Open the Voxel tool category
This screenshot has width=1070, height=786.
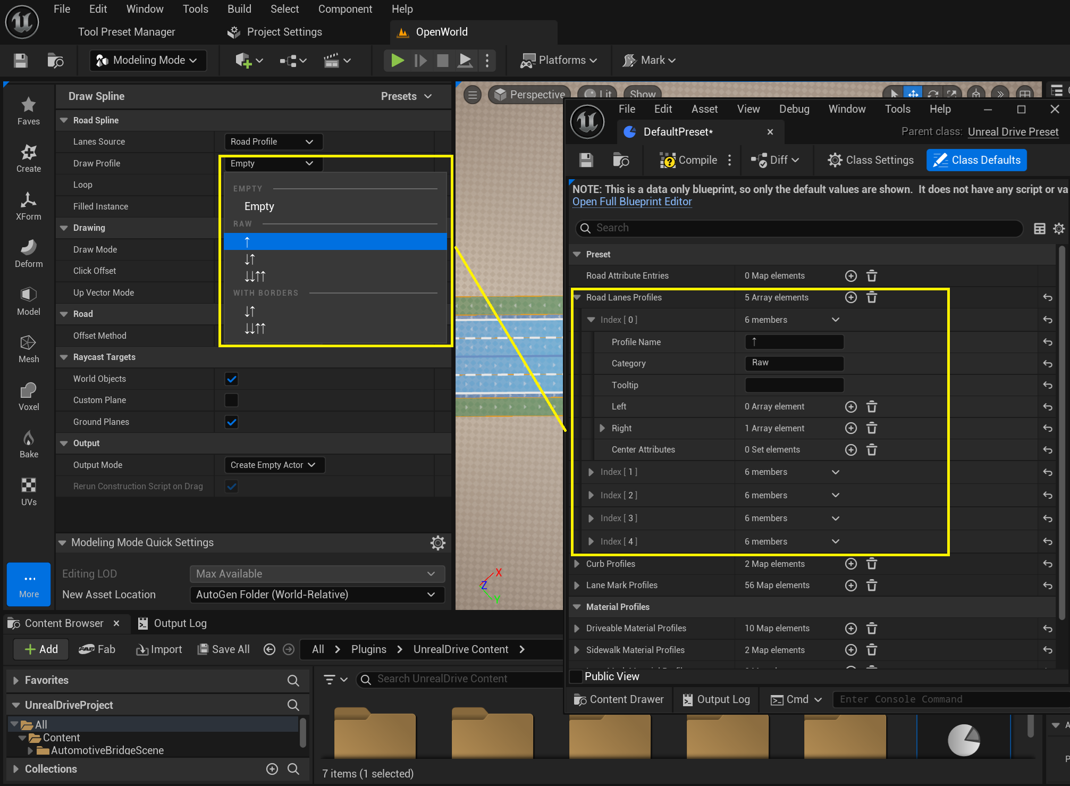pos(29,396)
